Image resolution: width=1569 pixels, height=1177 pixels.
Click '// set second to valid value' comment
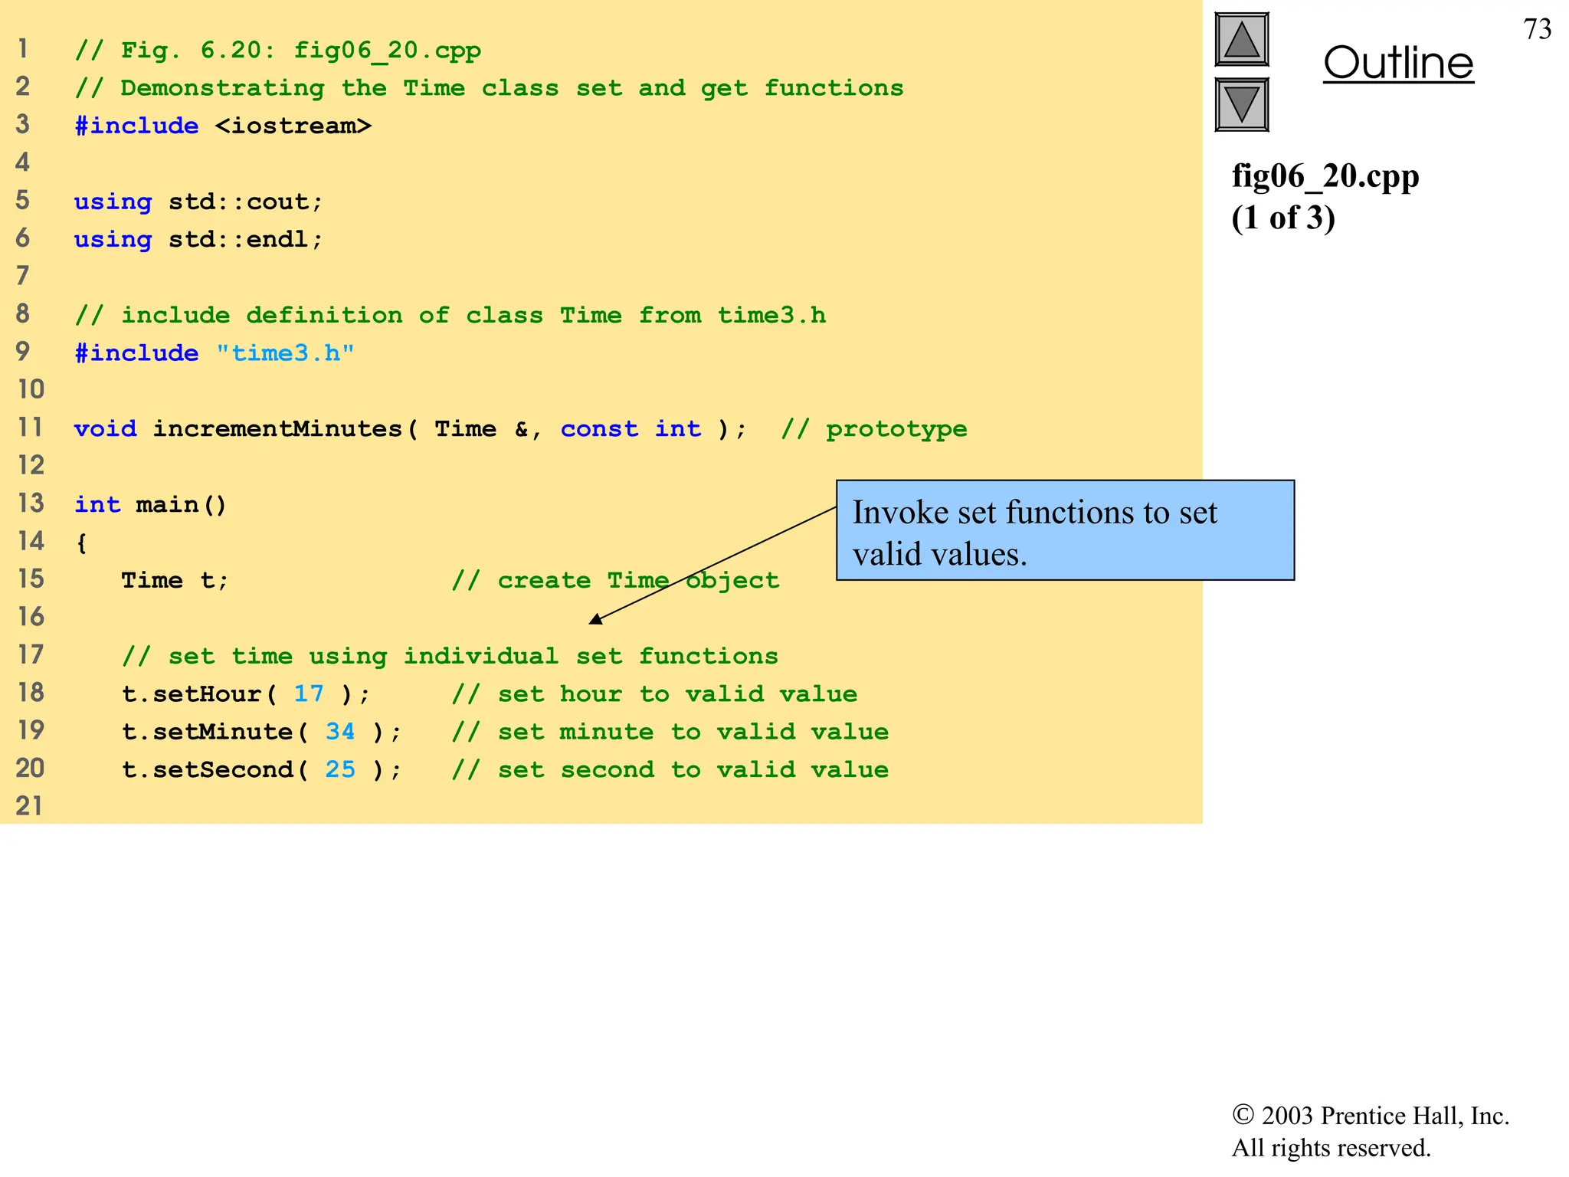click(x=670, y=770)
